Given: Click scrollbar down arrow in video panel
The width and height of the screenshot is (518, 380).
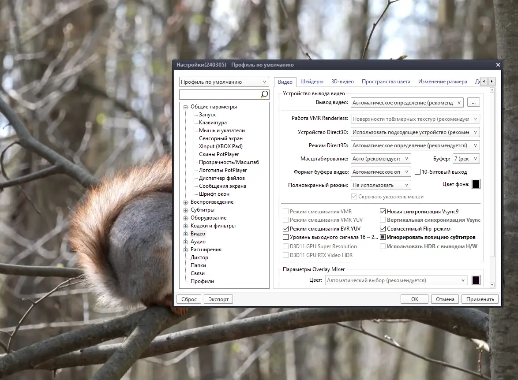Looking at the screenshot, I should (x=492, y=285).
